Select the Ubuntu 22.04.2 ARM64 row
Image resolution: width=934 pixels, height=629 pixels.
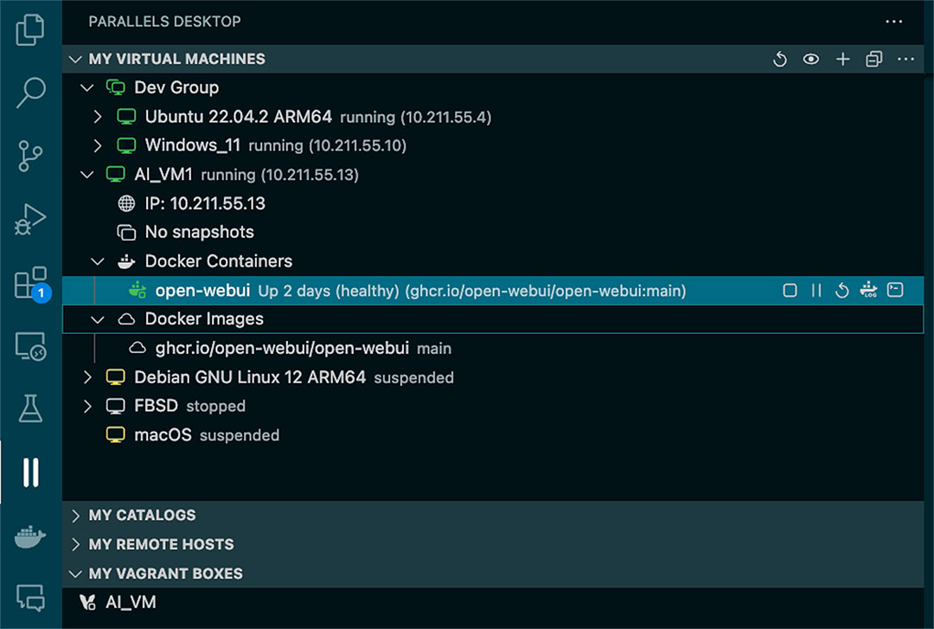pos(493,116)
